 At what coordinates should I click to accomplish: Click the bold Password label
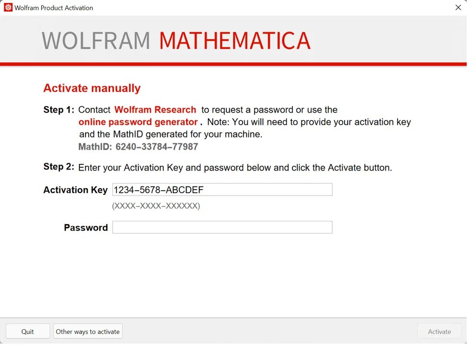pyautogui.click(x=86, y=228)
